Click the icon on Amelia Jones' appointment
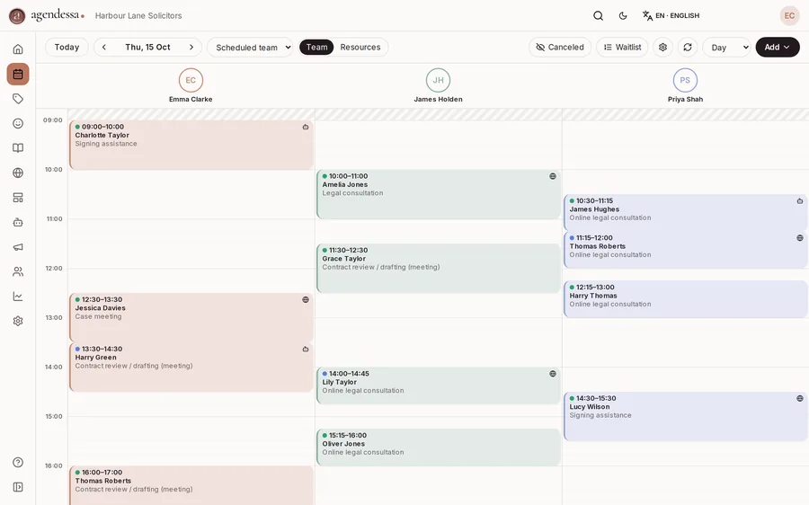Image resolution: width=809 pixels, height=505 pixels. pos(553,176)
